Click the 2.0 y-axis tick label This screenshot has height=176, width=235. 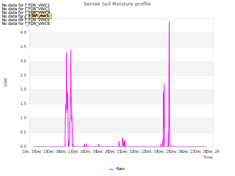tap(23, 89)
